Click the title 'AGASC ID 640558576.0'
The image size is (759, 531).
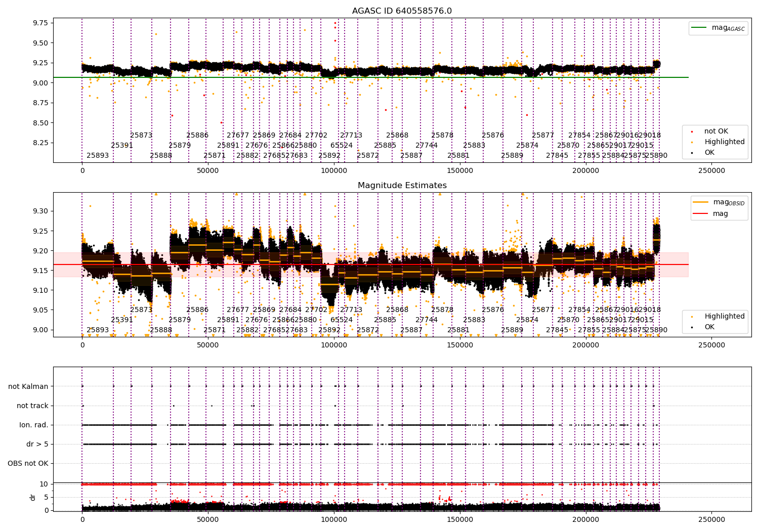[x=402, y=11]
